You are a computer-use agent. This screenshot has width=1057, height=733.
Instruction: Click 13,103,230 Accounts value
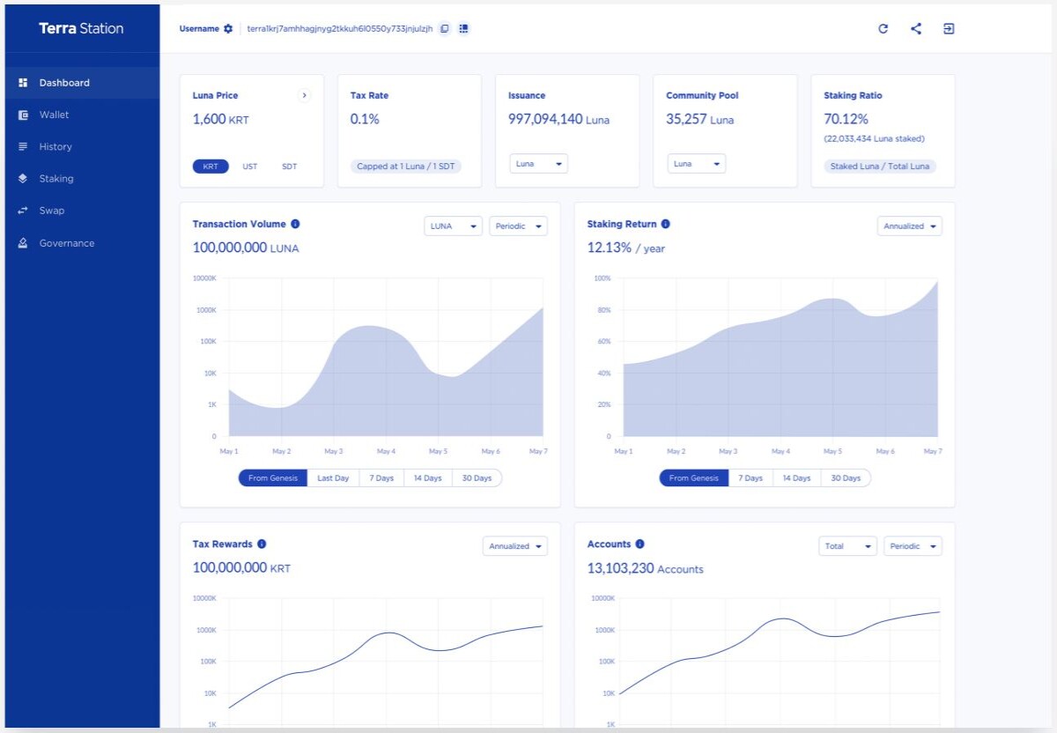click(646, 568)
